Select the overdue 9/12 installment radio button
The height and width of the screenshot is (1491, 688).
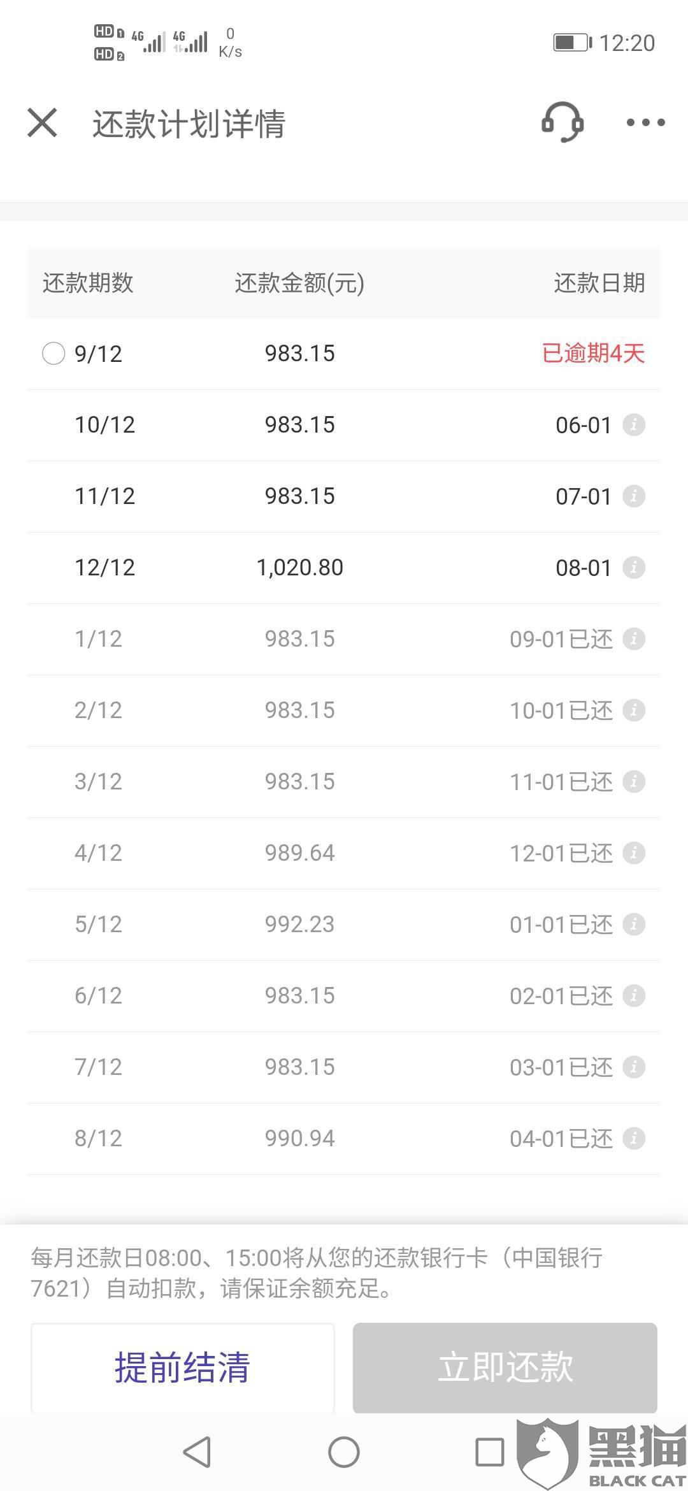pos(54,353)
